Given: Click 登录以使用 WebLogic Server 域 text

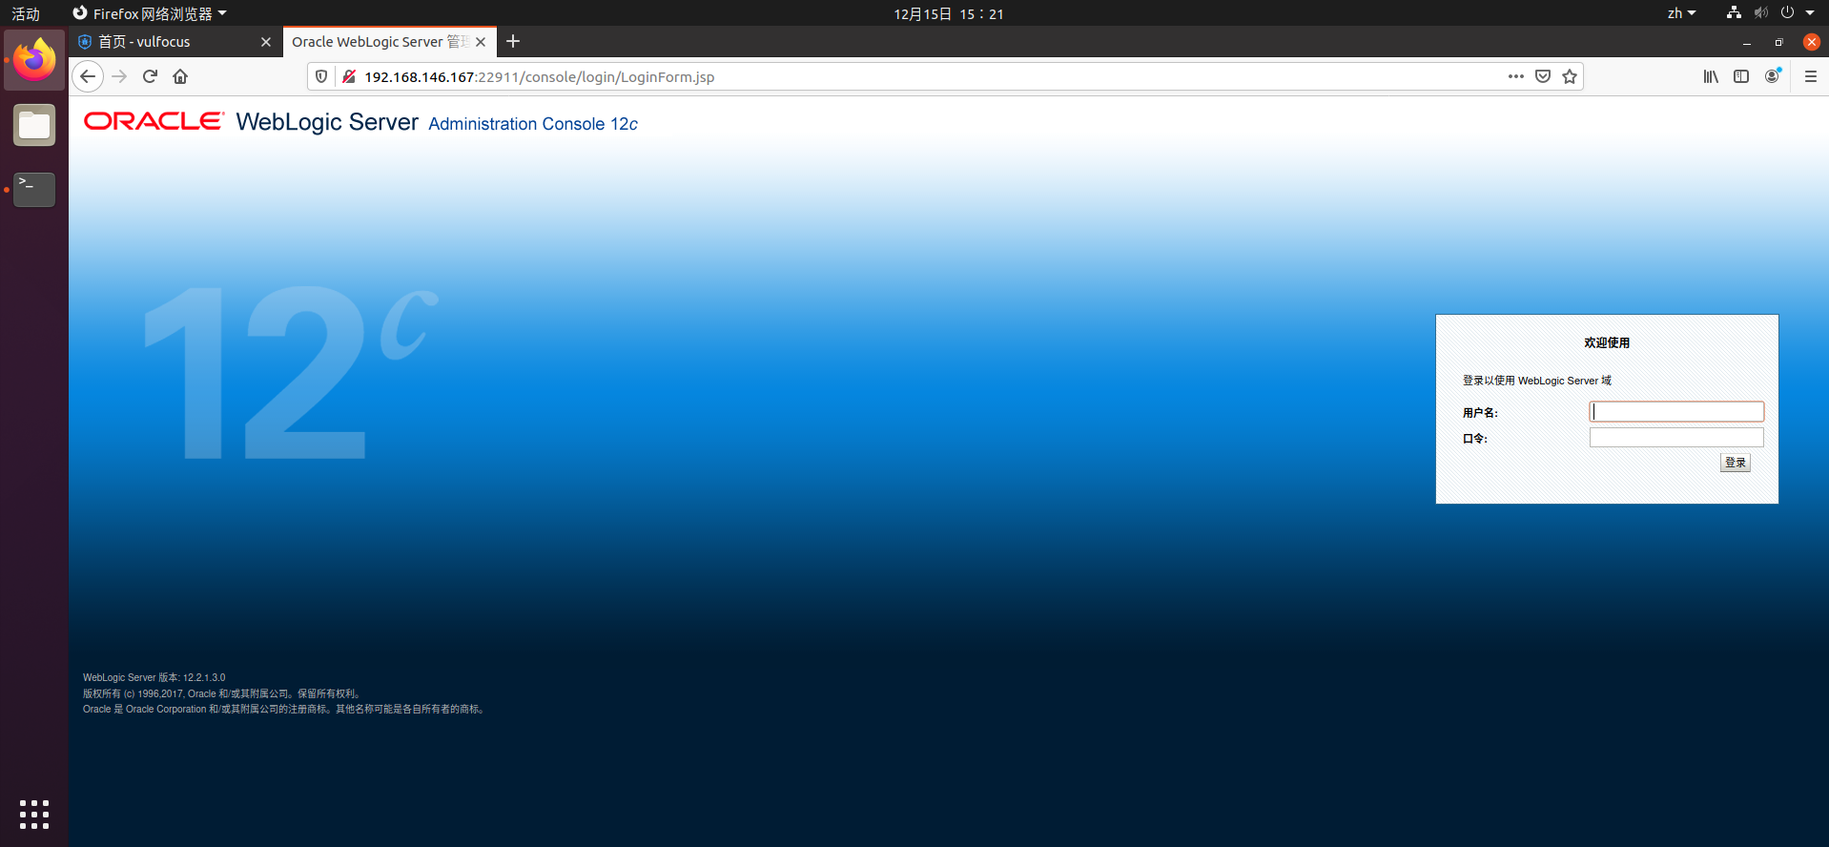Looking at the screenshot, I should (1537, 381).
